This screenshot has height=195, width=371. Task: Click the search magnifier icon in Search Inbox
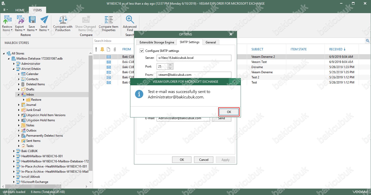click(x=368, y=41)
